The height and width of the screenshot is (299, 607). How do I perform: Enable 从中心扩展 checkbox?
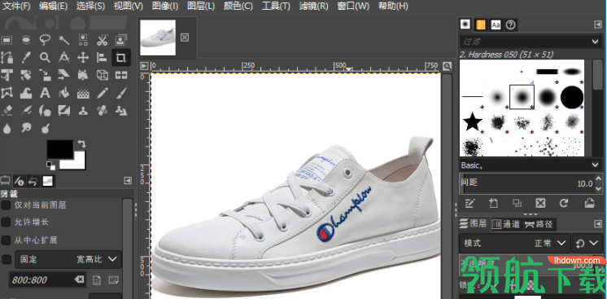[6, 240]
